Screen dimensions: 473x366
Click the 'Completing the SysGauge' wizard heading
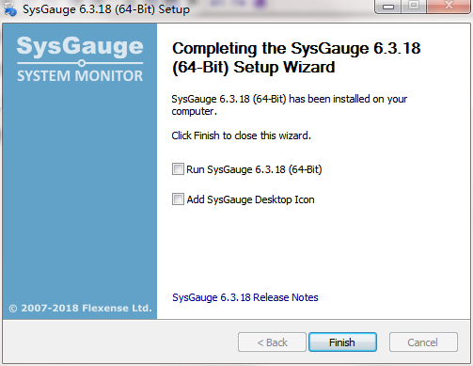(296, 57)
